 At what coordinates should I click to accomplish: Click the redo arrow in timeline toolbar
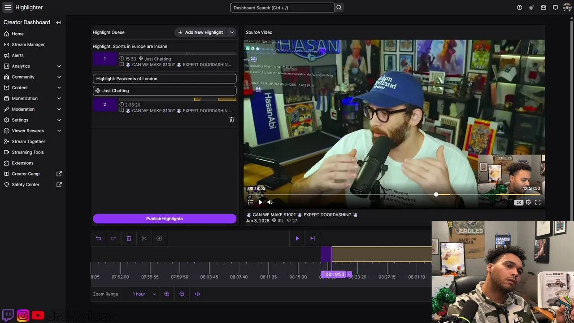(x=113, y=238)
